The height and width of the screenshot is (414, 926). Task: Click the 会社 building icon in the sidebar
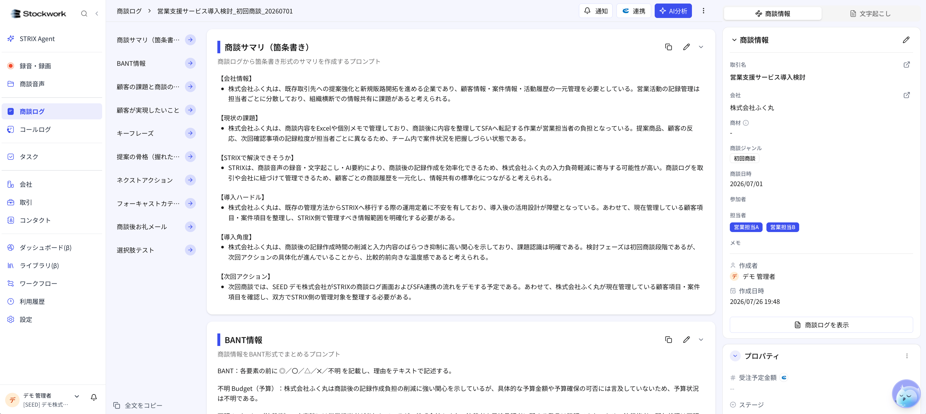(11, 184)
